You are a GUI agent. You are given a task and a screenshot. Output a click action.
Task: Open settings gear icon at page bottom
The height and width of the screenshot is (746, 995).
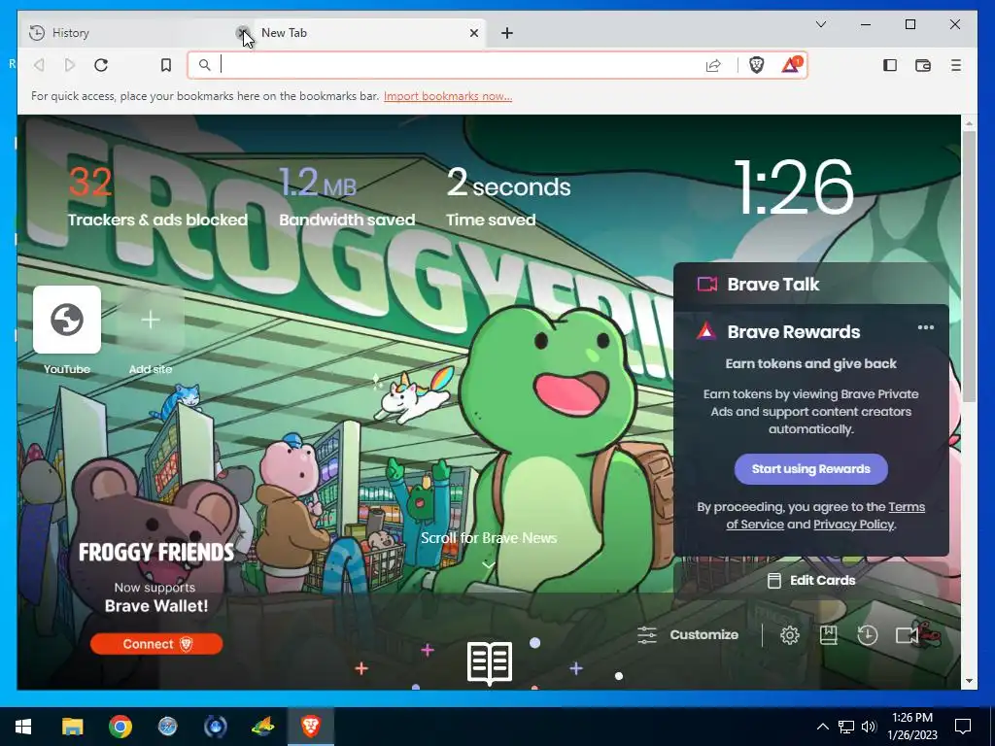point(789,635)
